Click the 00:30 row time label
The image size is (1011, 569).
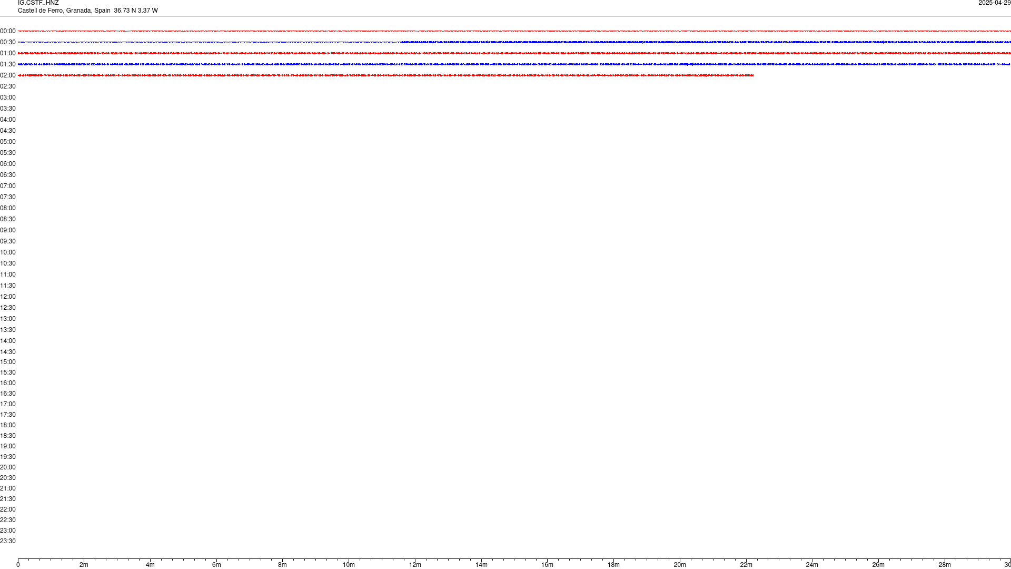pyautogui.click(x=8, y=42)
